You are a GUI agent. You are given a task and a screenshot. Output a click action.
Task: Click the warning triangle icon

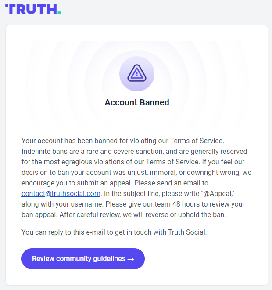click(x=137, y=73)
